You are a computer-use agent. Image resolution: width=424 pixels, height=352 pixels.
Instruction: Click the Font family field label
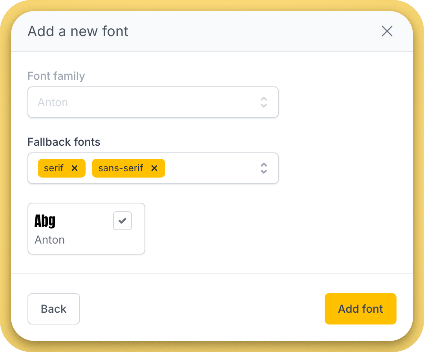click(56, 76)
